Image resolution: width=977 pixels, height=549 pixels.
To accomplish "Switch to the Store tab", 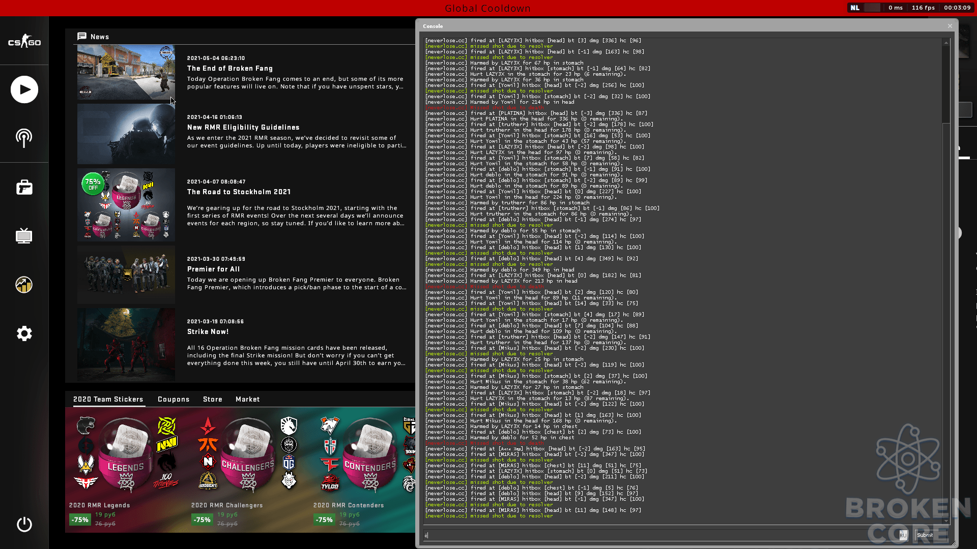I will (213, 399).
